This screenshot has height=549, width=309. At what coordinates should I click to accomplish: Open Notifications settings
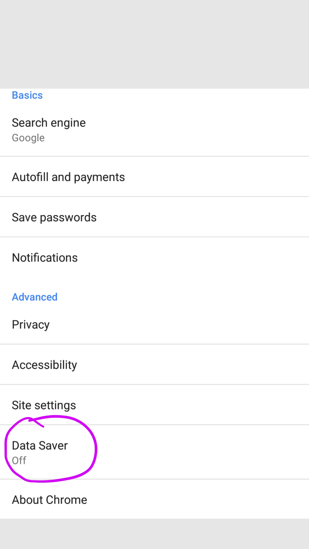(x=45, y=258)
